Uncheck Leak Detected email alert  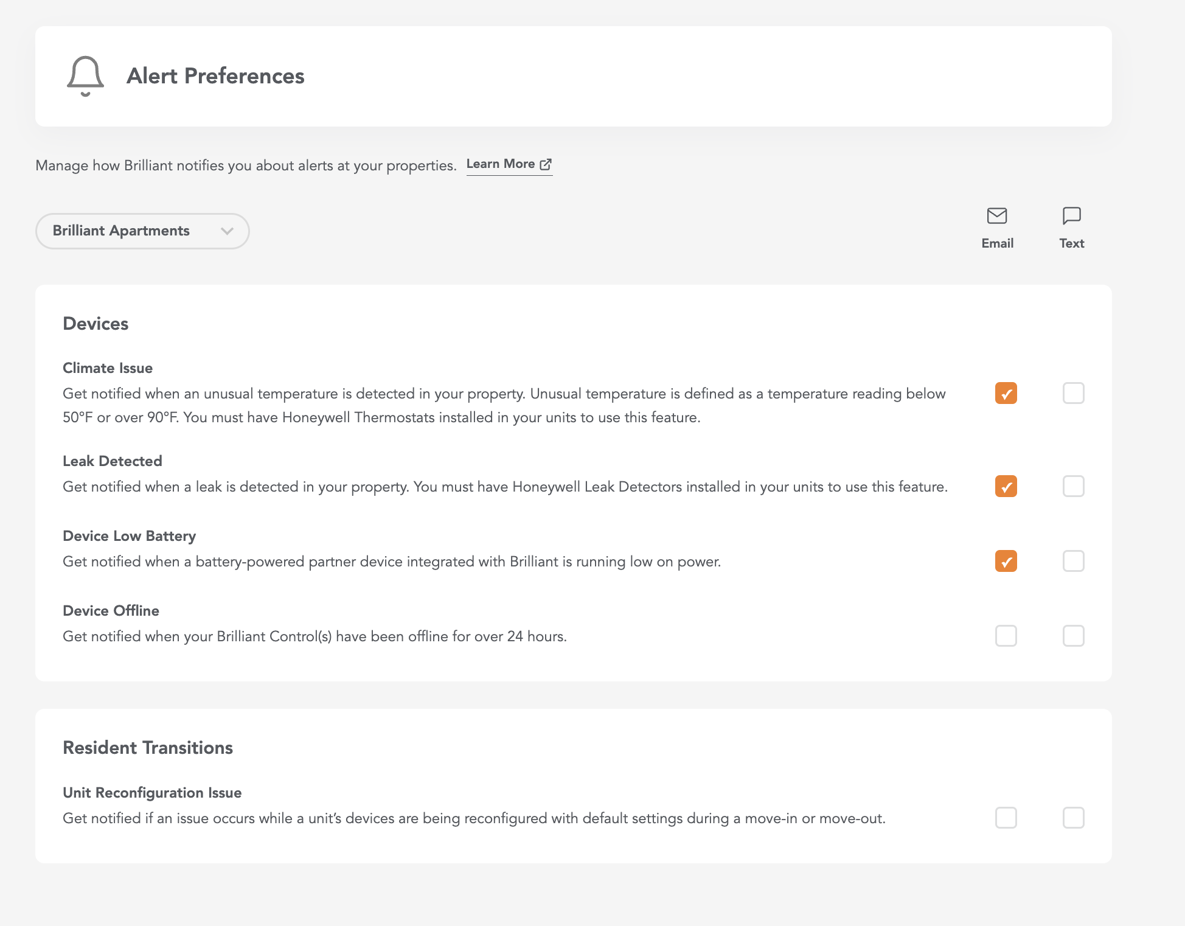[1006, 486]
